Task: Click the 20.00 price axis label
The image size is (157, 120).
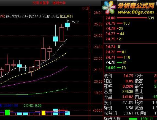Action: [x=98, y=81]
